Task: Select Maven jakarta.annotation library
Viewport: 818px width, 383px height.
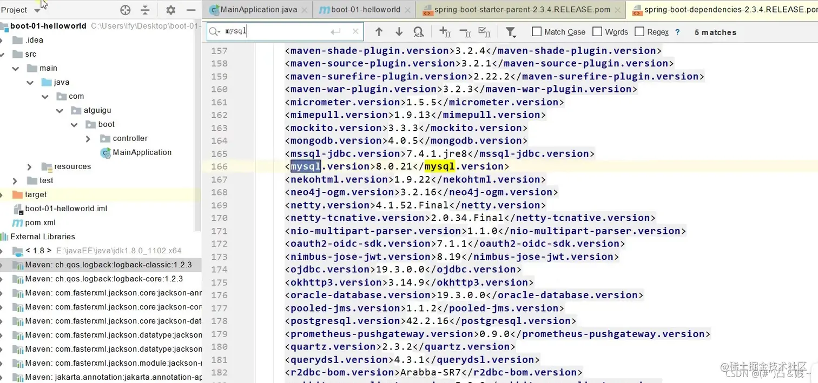Action: point(114,377)
